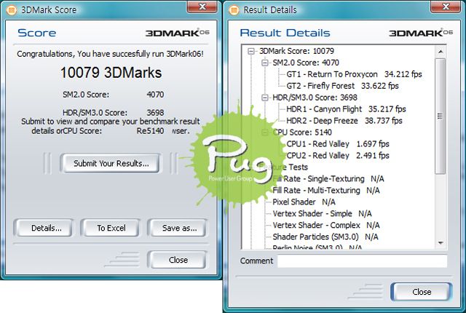Select GT2 - Firefly Forest row
466x313 pixels.
click(x=342, y=86)
